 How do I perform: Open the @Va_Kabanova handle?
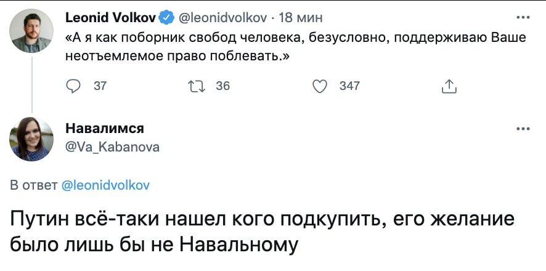(x=112, y=147)
